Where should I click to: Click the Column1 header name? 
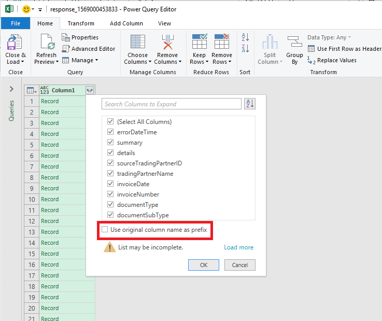[x=63, y=90]
